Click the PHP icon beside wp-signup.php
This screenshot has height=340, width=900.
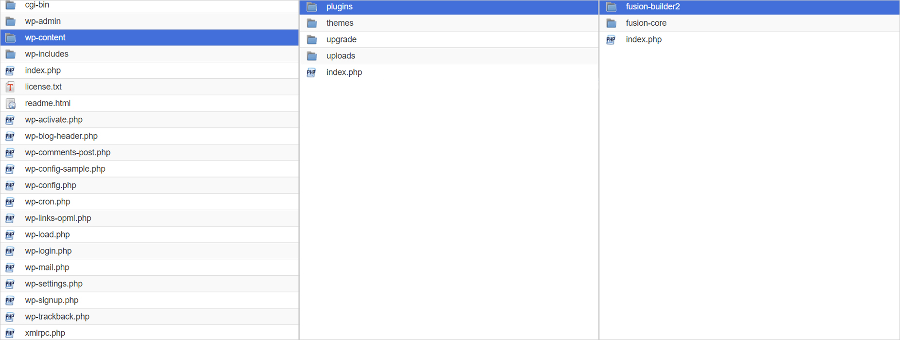click(x=10, y=301)
